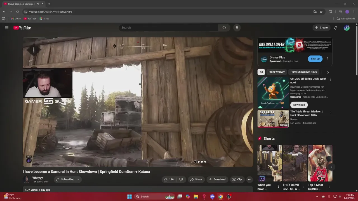Show next Shorts with right arrow
This screenshot has height=201, width=358.
click(331, 167)
